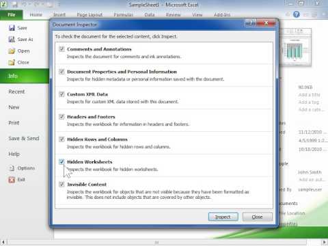Toggle the Invisible Content checkbox

61,184
